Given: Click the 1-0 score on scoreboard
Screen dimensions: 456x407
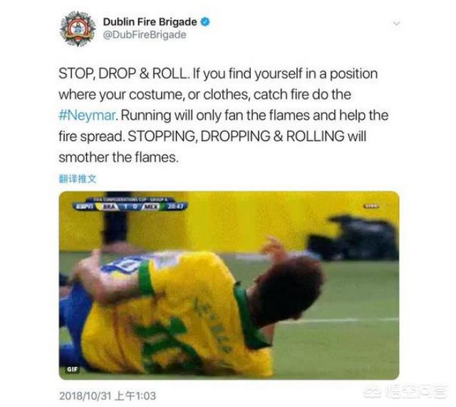Looking at the screenshot, I should point(130,207).
